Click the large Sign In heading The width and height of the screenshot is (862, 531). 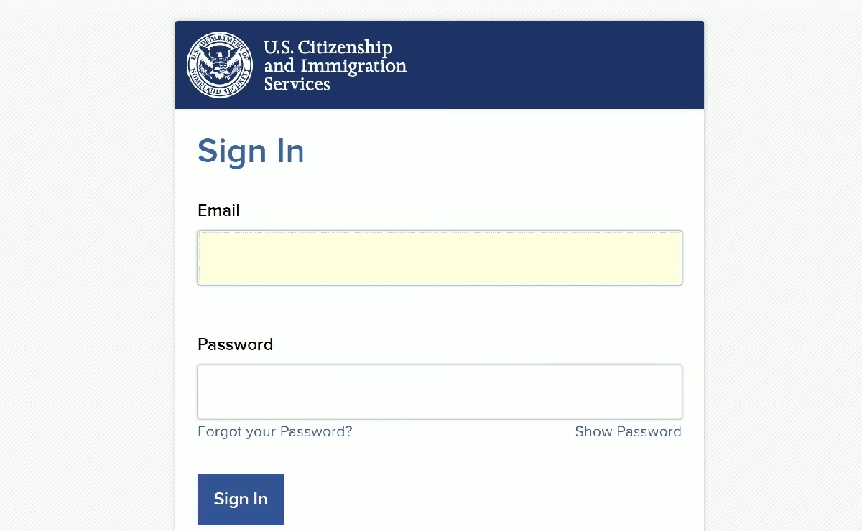(x=251, y=151)
